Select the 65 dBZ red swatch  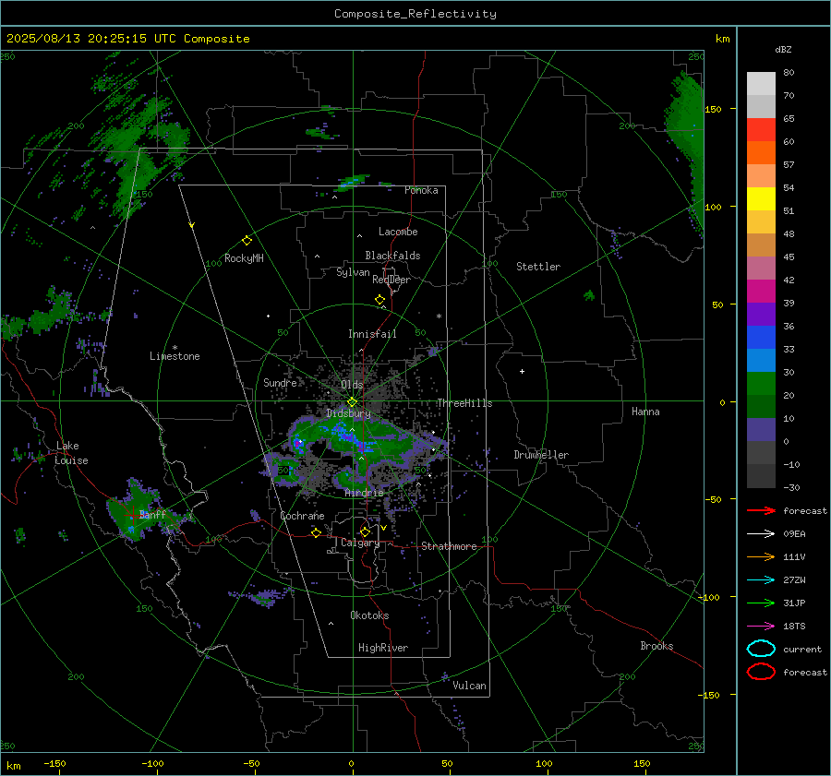point(761,129)
